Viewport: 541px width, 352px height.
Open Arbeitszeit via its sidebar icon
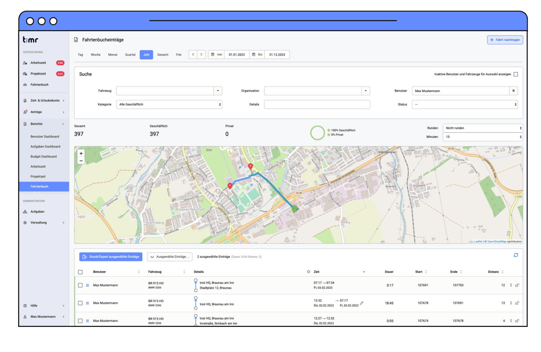point(25,63)
